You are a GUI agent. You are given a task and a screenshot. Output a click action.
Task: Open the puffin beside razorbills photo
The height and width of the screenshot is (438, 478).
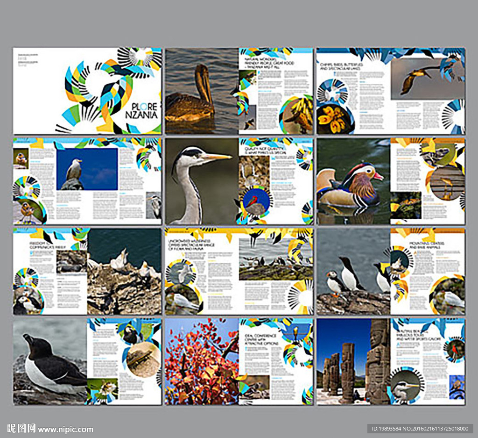[354, 271]
